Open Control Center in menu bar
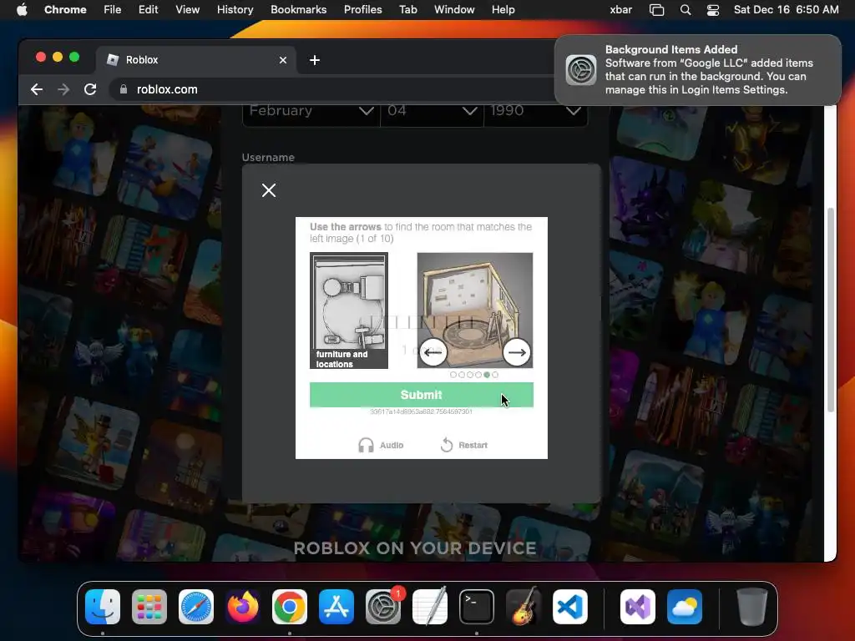The height and width of the screenshot is (641, 855). pos(713,10)
